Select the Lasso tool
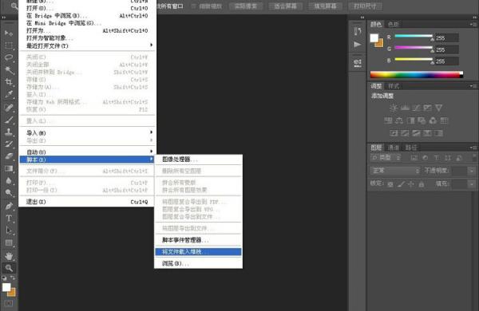The width and height of the screenshot is (479, 311). pos(9,57)
